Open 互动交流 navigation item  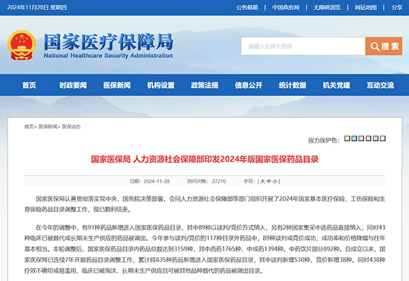tap(380, 85)
